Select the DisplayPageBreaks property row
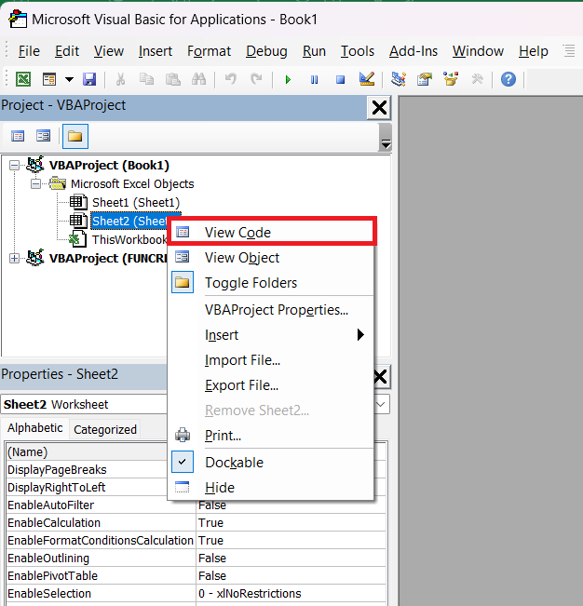The width and height of the screenshot is (583, 606). coord(87,469)
